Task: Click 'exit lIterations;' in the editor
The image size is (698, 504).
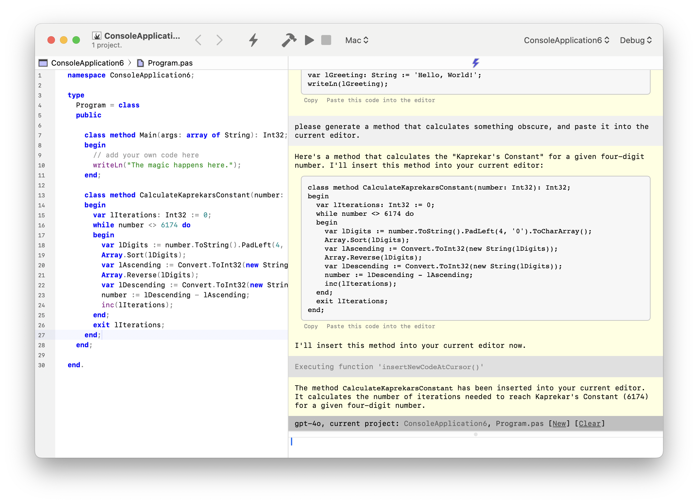Action: [x=129, y=325]
